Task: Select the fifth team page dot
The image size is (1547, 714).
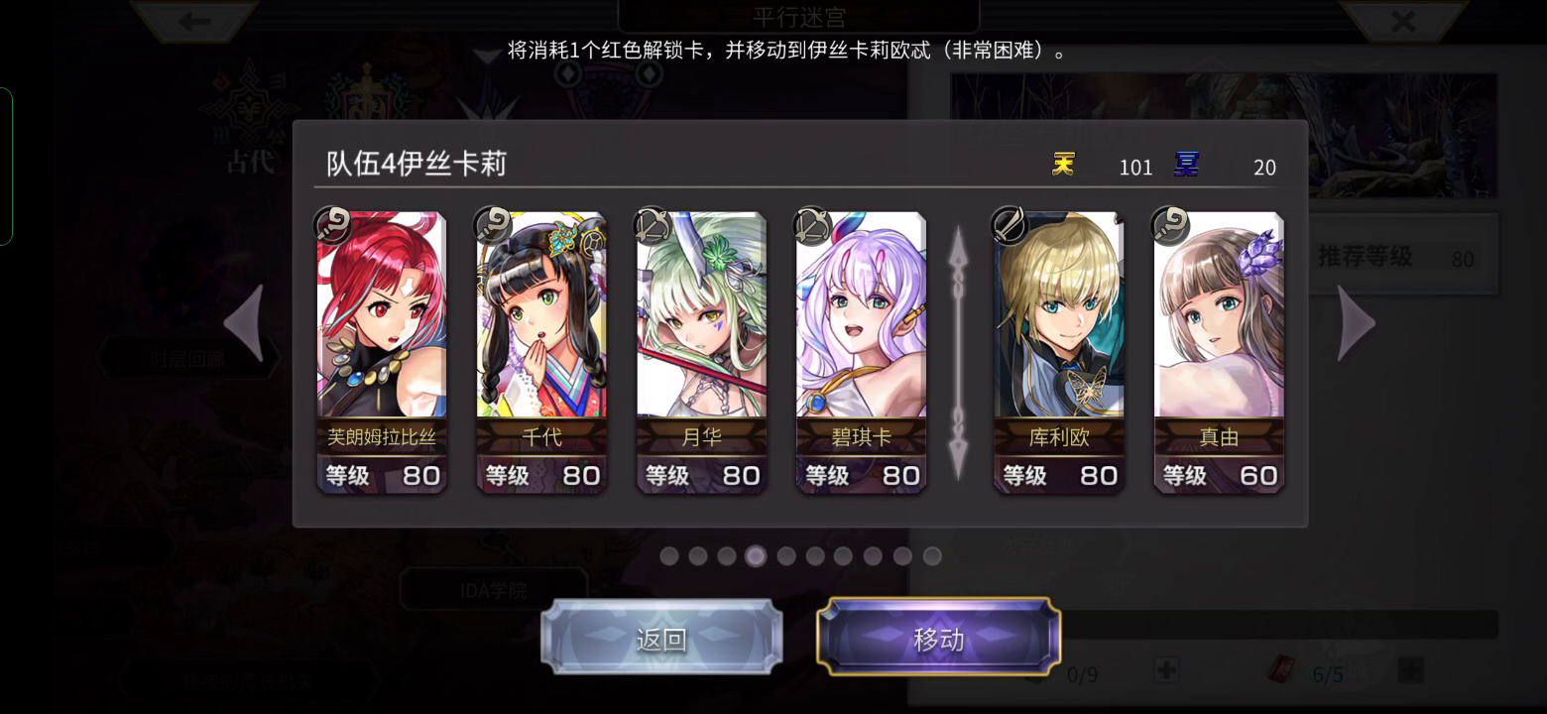Action: click(786, 556)
